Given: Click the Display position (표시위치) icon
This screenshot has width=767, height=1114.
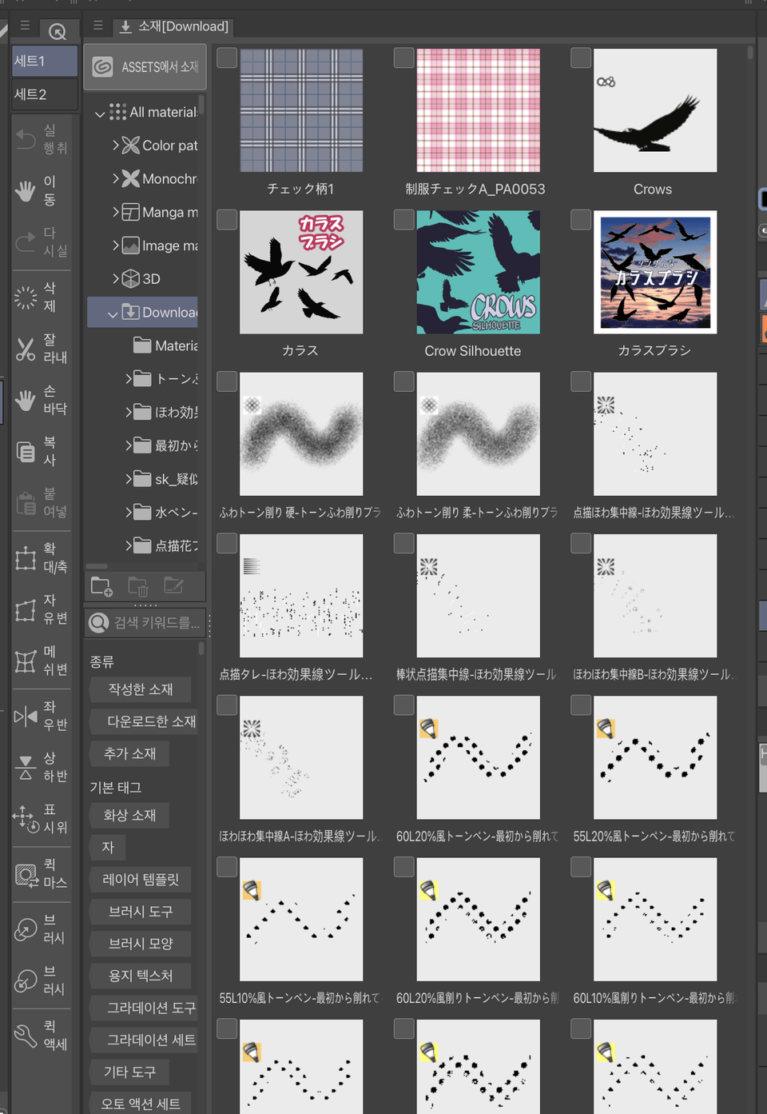Looking at the screenshot, I should point(26,819).
